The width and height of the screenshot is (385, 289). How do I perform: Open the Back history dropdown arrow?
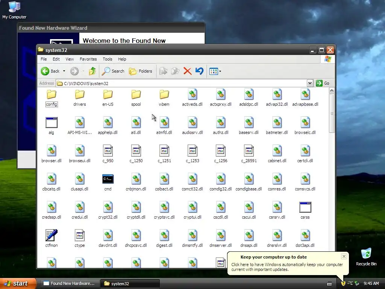(64, 71)
